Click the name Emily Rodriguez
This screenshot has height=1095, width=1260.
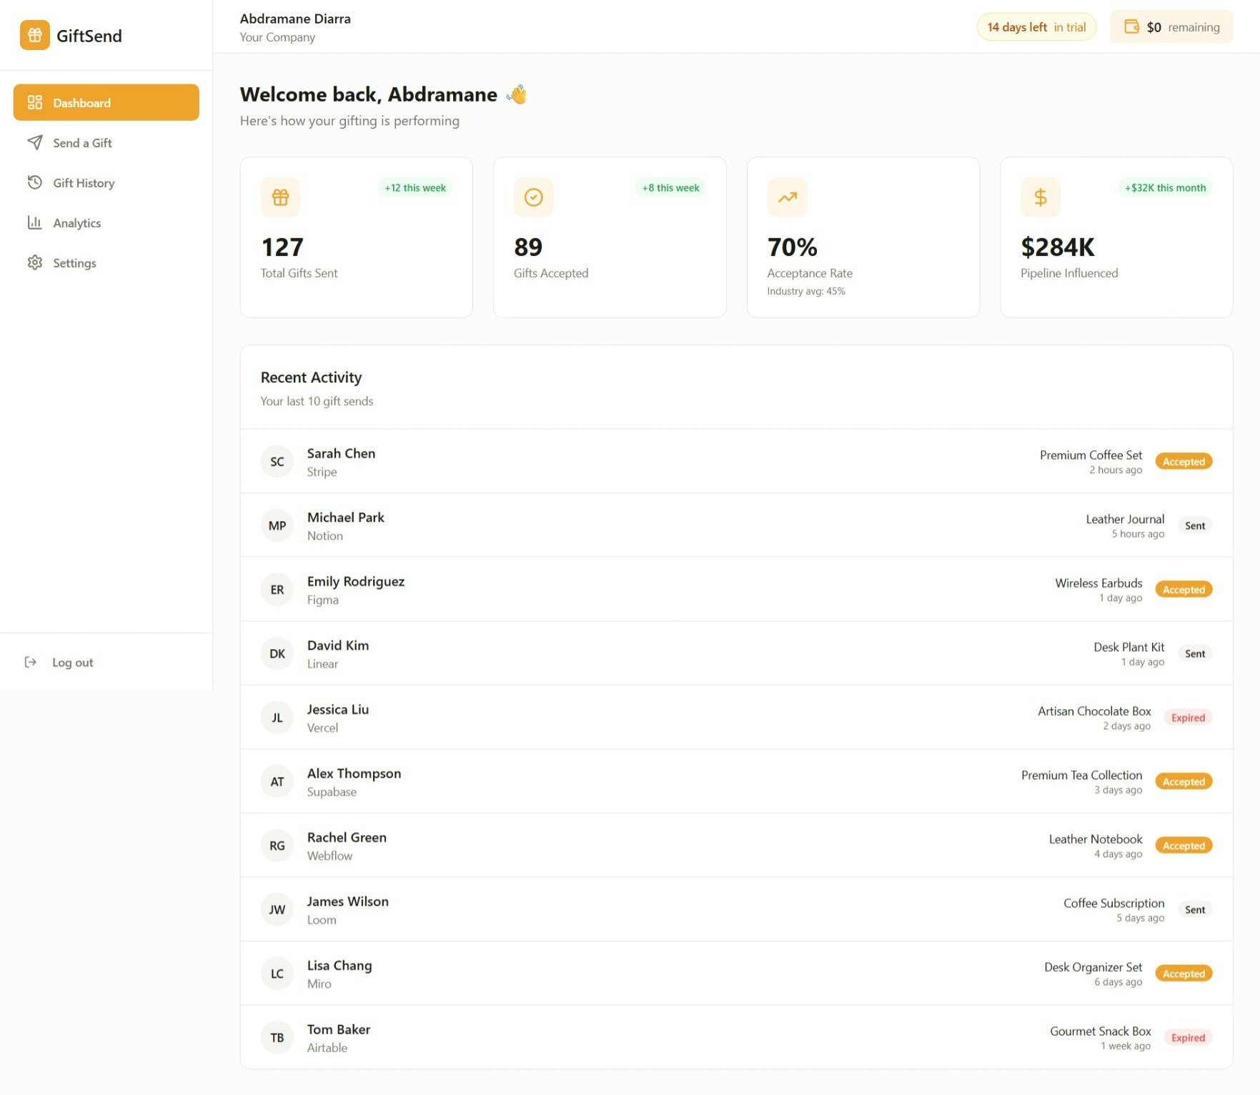pos(356,581)
